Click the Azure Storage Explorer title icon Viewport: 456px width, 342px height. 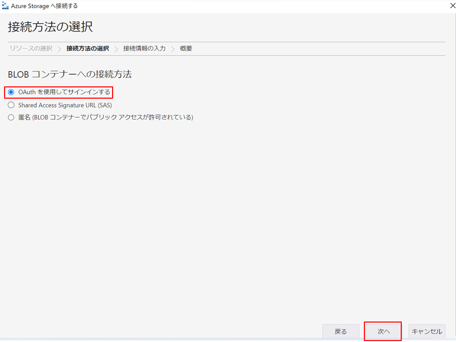(5, 6)
